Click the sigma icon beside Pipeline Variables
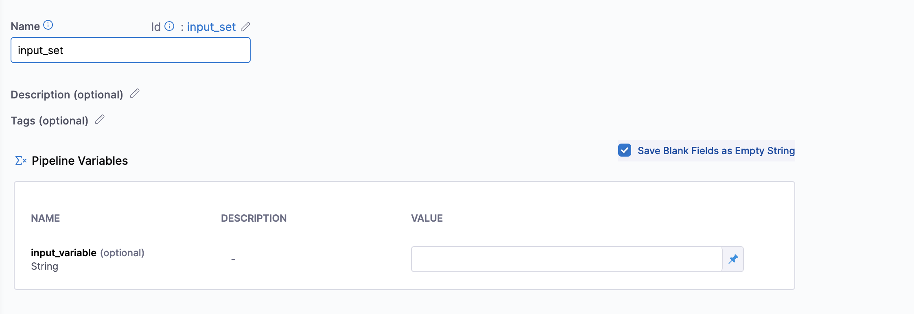The image size is (914, 314). [x=21, y=161]
